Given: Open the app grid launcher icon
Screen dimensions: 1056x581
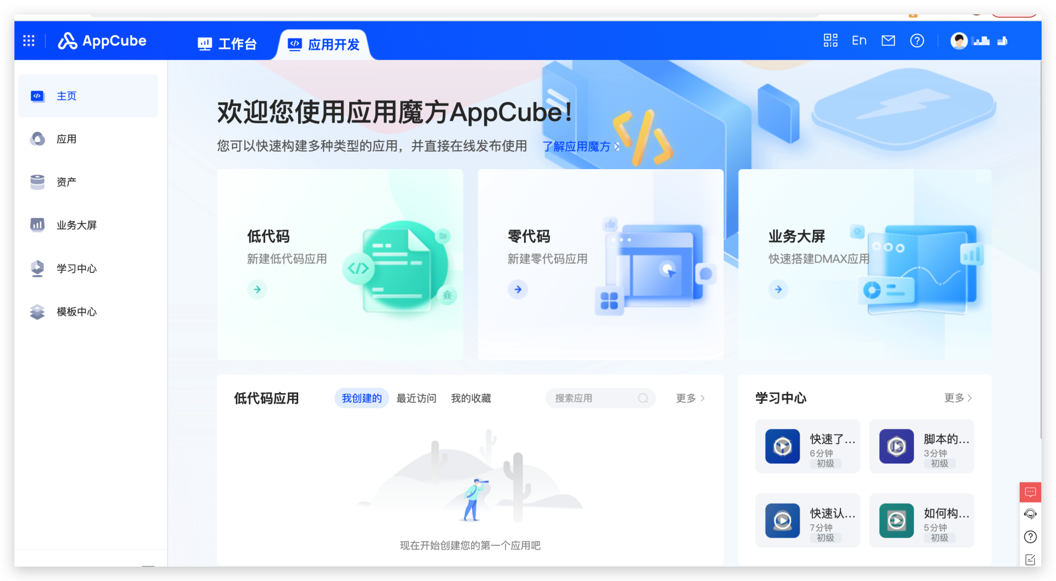Looking at the screenshot, I should [x=29, y=41].
